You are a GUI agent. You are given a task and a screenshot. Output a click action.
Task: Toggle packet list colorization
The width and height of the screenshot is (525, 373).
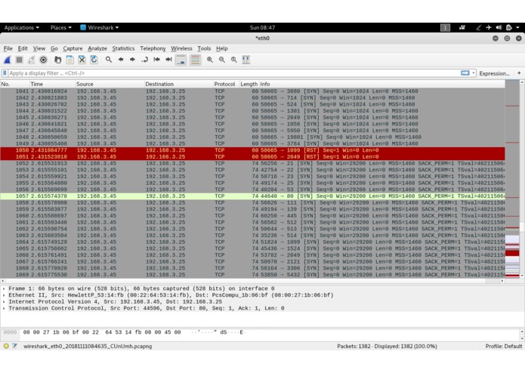[x=195, y=60]
